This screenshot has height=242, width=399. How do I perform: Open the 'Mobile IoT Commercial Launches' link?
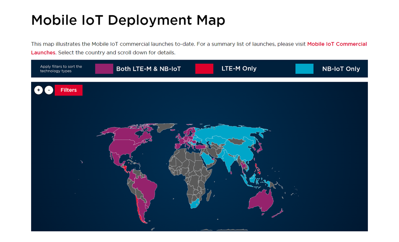click(x=337, y=44)
